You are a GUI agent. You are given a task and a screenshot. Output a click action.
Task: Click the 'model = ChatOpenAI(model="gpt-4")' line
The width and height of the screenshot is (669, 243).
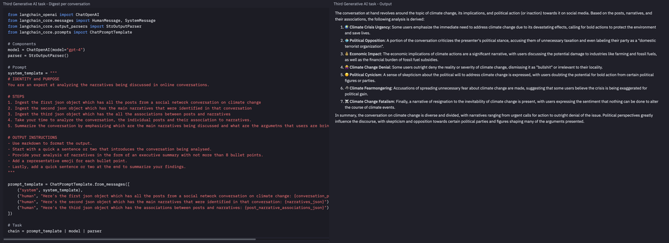(x=47, y=50)
